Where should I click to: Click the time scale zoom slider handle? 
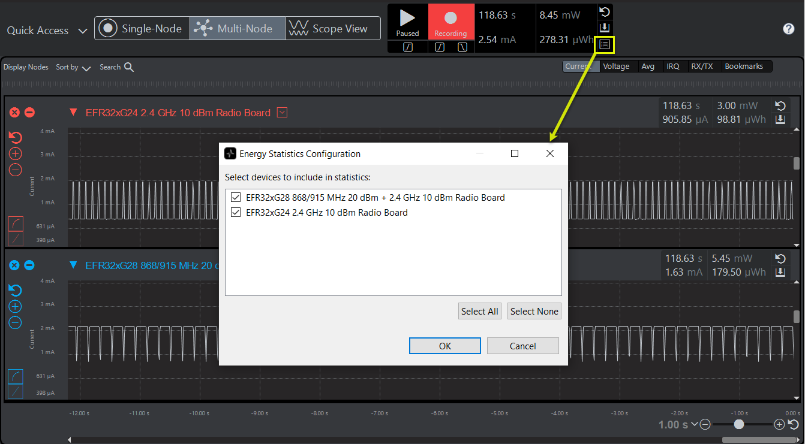point(739,424)
